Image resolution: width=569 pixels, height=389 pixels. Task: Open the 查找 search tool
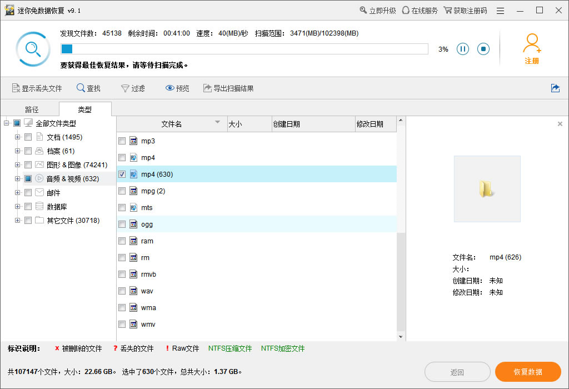(x=89, y=88)
